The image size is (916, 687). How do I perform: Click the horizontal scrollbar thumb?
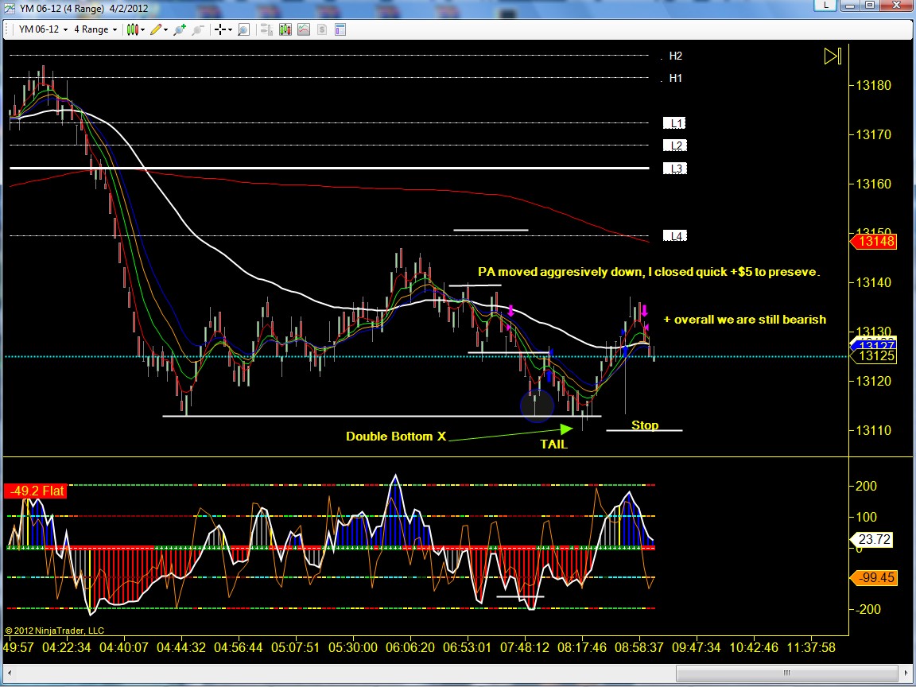click(x=786, y=673)
